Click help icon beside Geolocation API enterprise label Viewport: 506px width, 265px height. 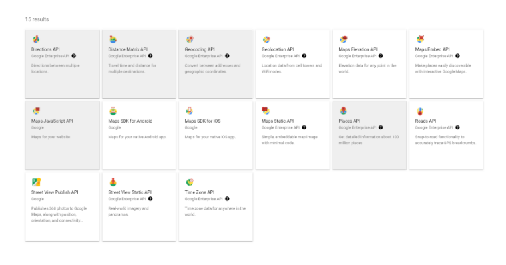[304, 56]
